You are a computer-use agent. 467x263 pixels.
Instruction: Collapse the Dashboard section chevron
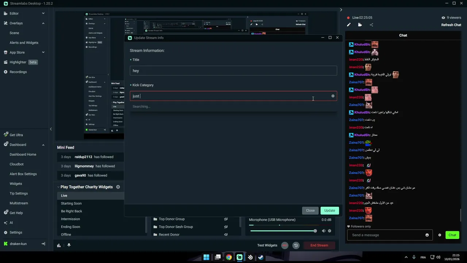tap(43, 145)
